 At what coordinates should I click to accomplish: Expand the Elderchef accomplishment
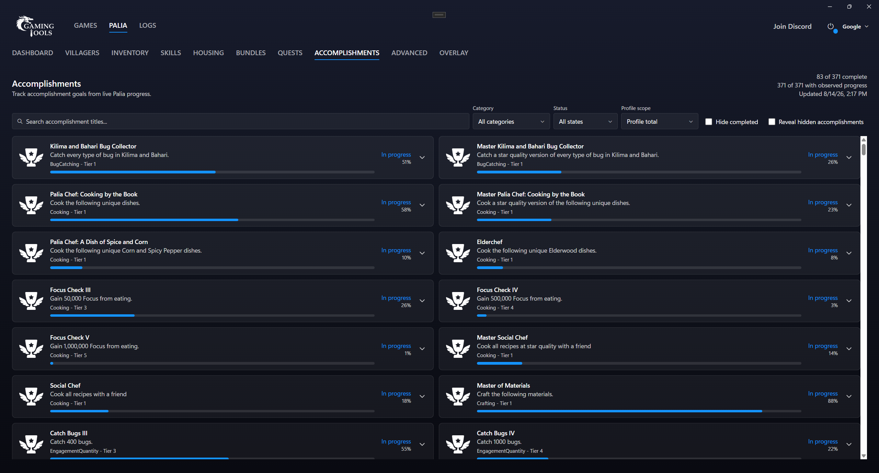(x=849, y=253)
